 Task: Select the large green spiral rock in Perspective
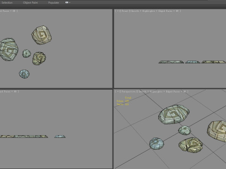point(174,115)
